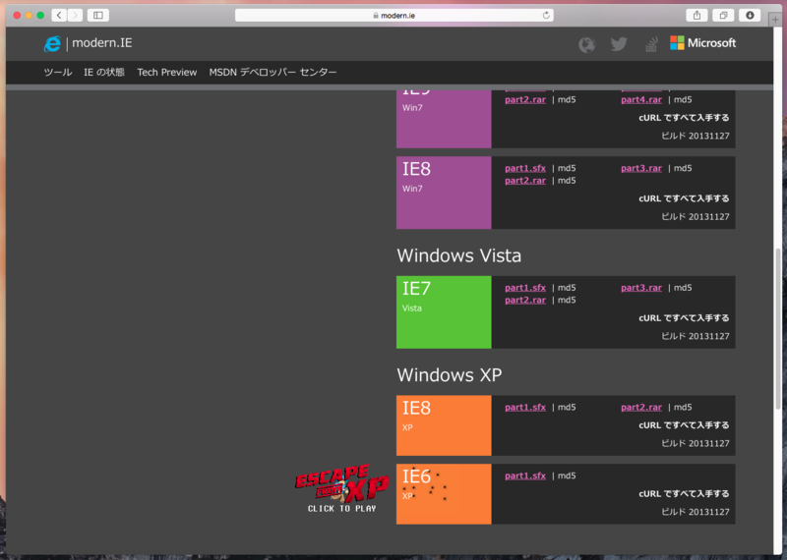The height and width of the screenshot is (560, 787).
Task: Toggle the Safari sidebar button
Action: pos(98,16)
